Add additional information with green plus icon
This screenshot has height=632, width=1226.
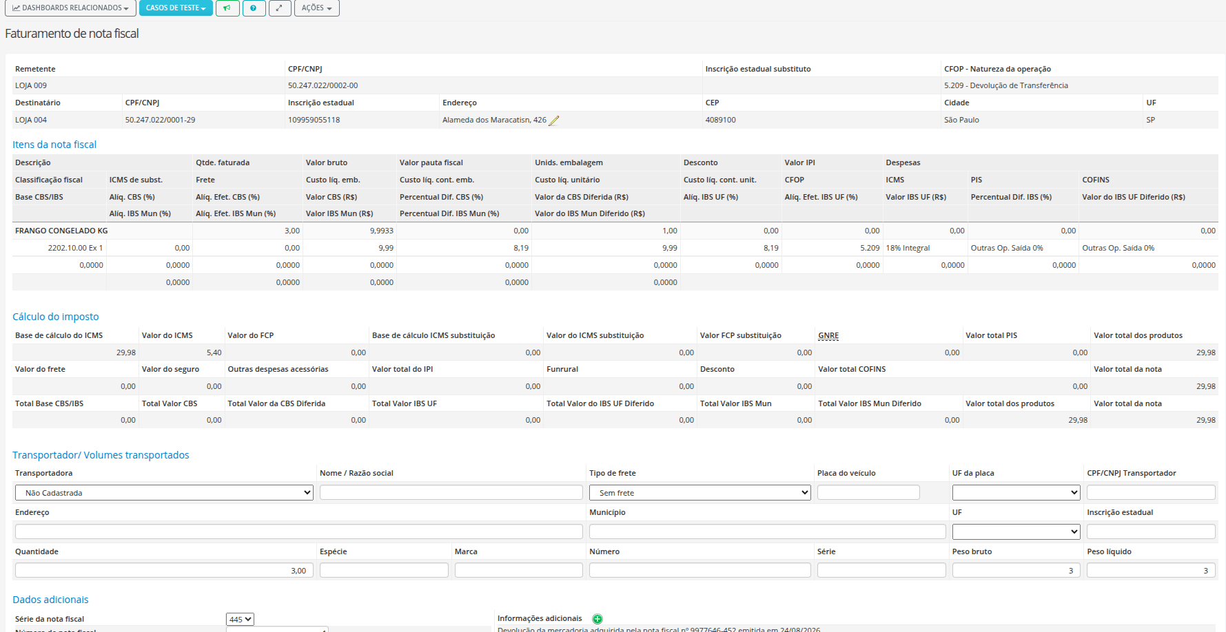[x=597, y=619]
